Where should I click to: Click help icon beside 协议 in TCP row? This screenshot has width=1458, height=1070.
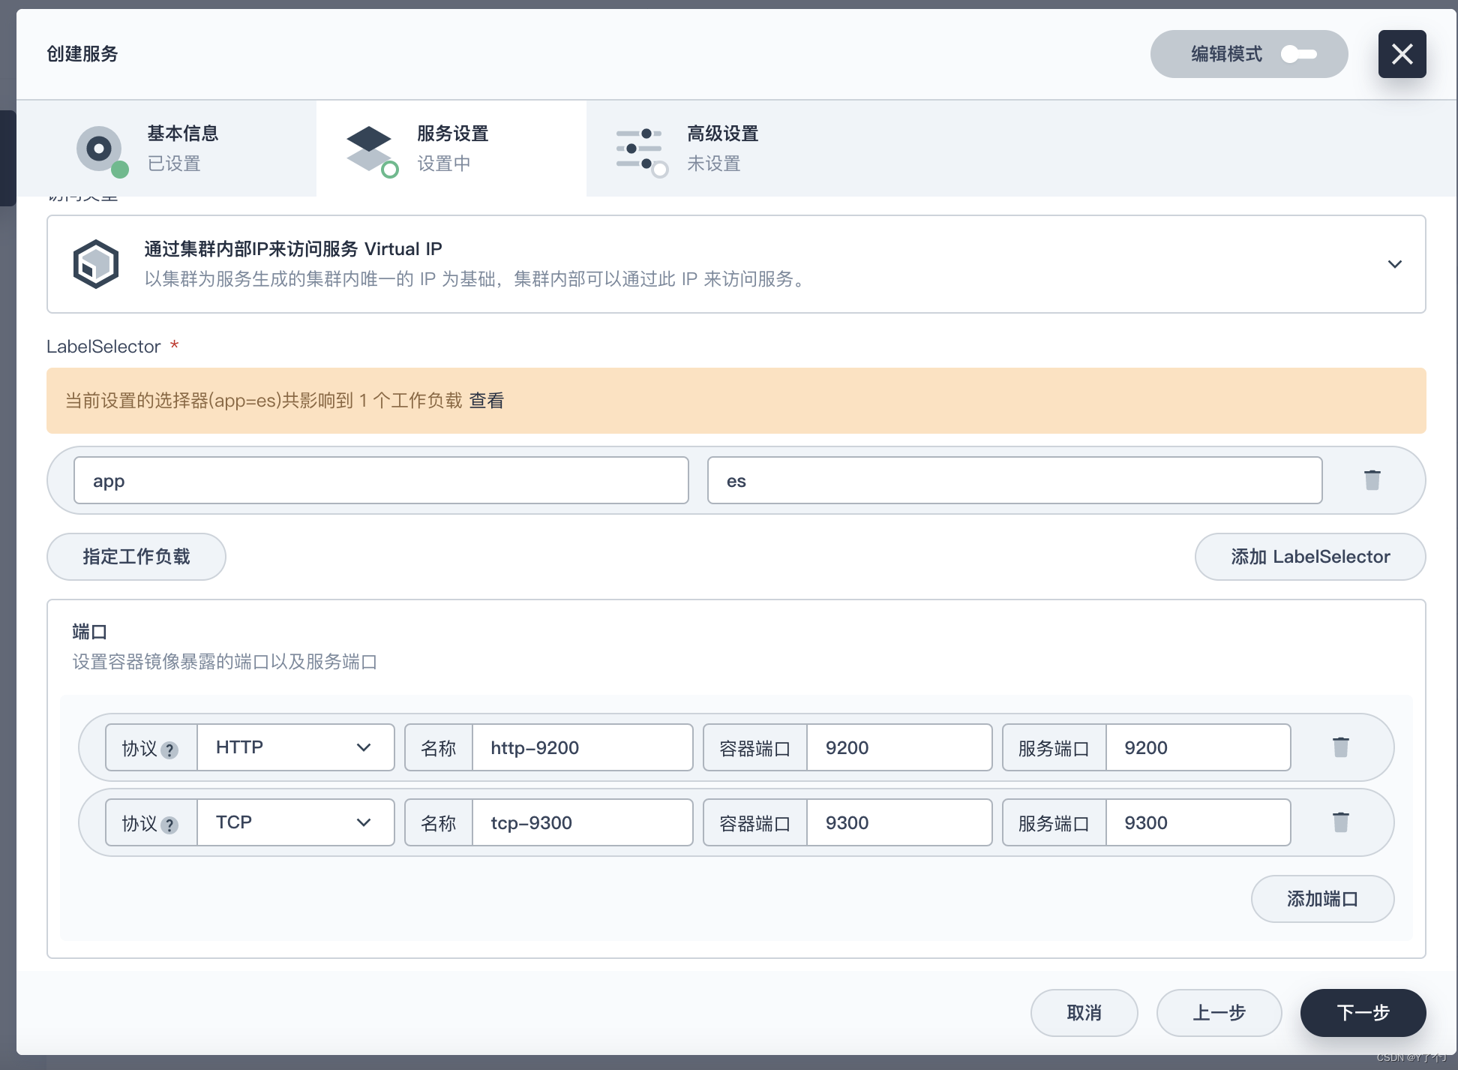click(x=169, y=825)
